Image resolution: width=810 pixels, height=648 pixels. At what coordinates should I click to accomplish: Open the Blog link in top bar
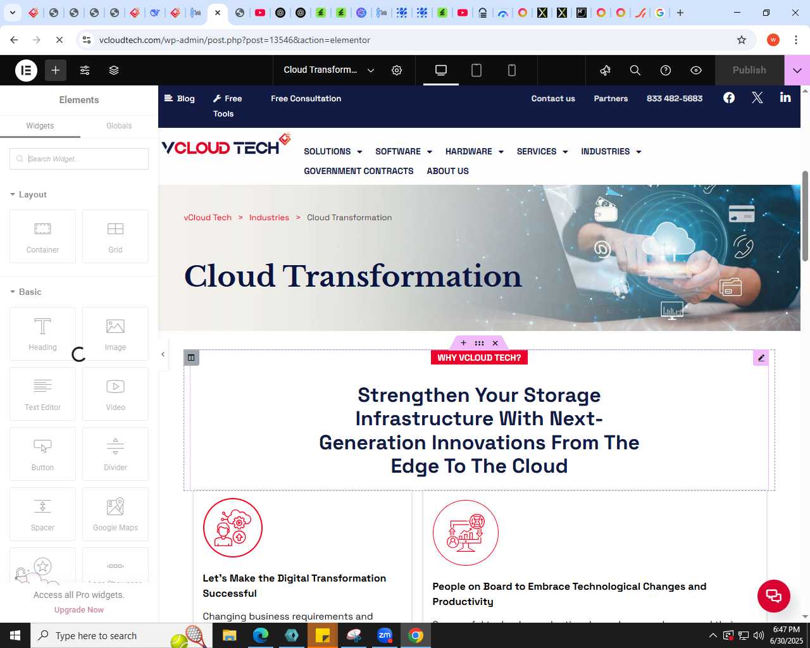[180, 99]
